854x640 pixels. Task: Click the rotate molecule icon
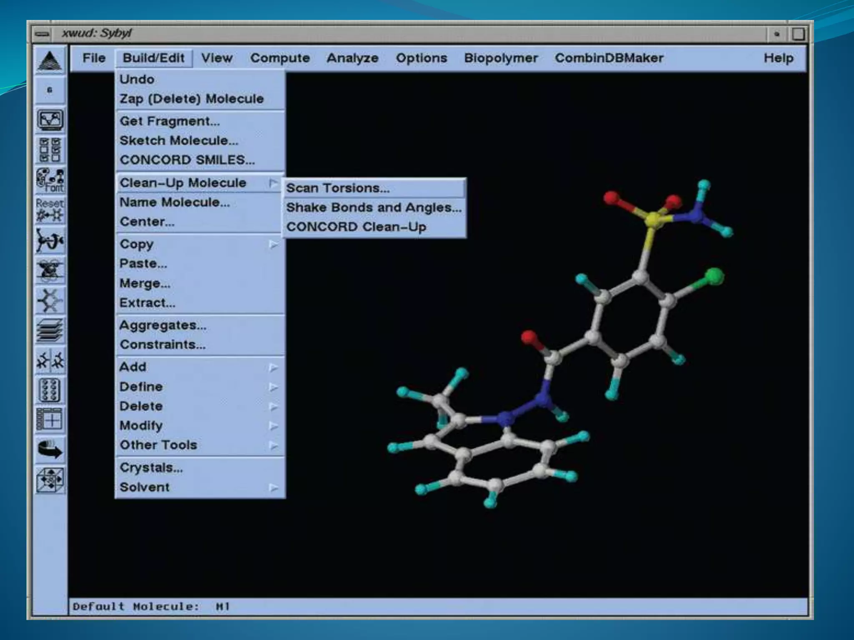click(x=50, y=240)
